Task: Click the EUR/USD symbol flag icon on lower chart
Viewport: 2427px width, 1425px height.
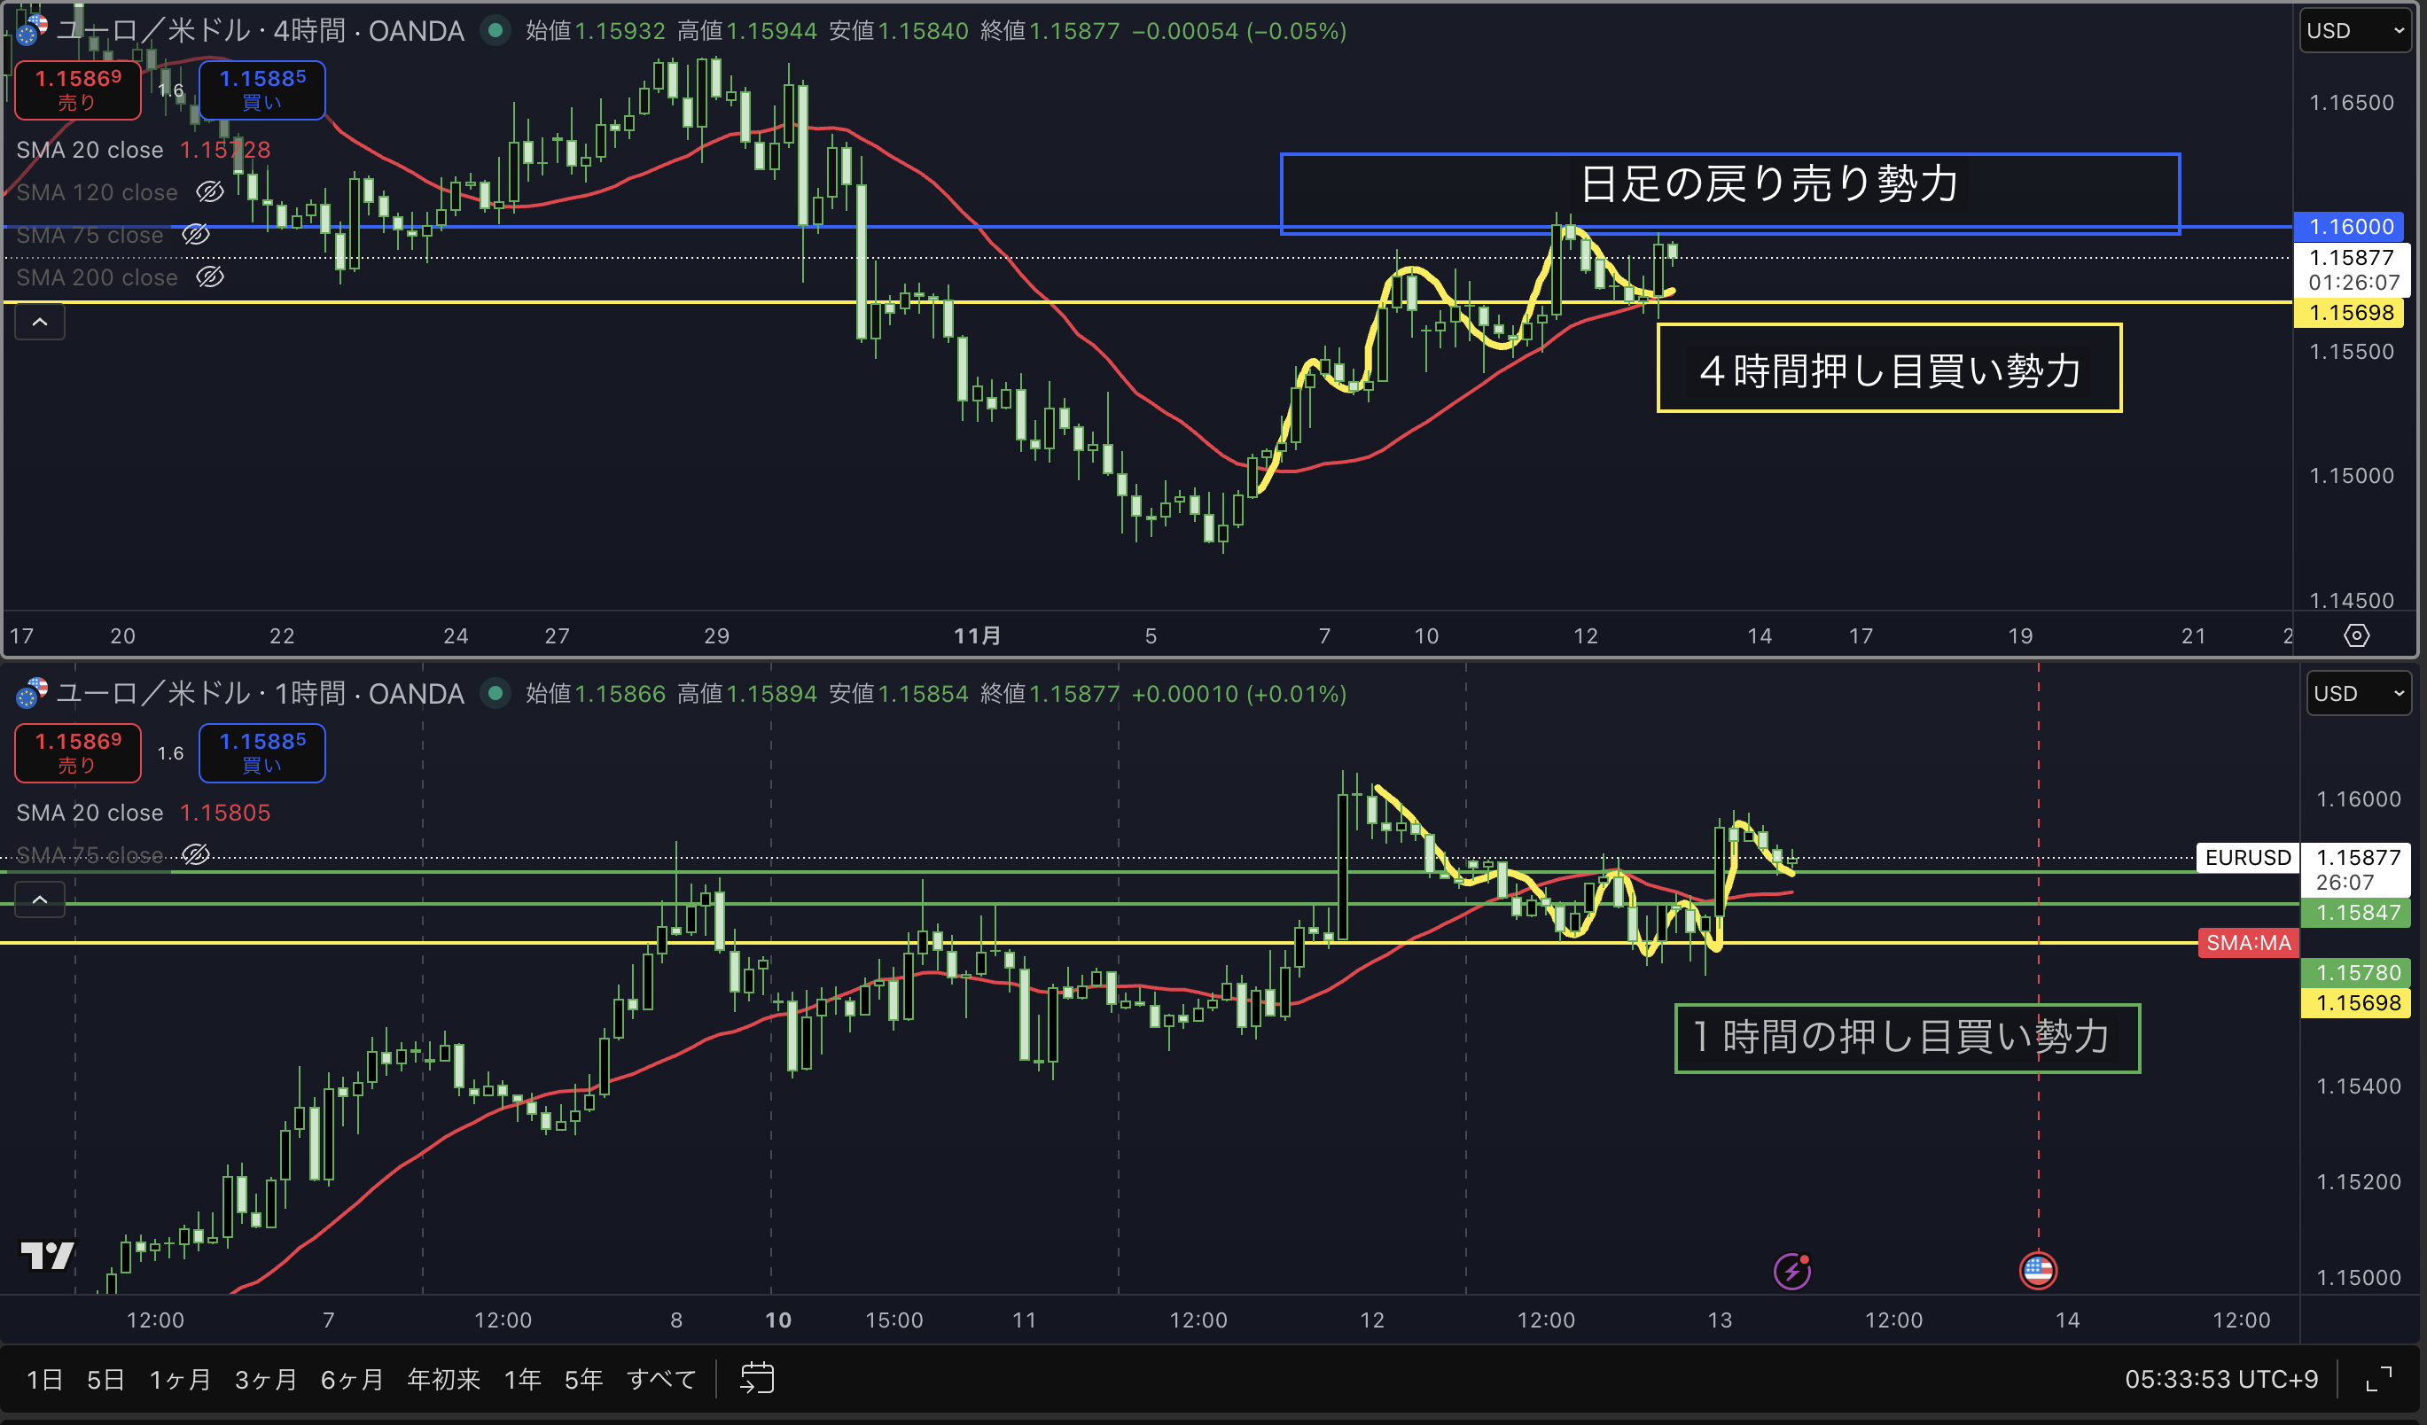Action: pos(32,693)
